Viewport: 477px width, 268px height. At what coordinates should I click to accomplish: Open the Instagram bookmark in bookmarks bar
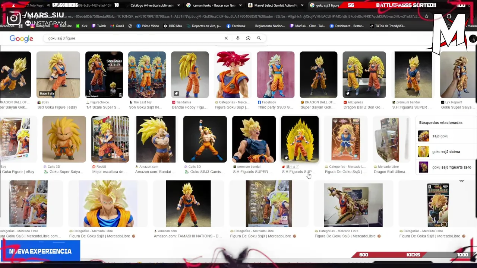pos(40,26)
